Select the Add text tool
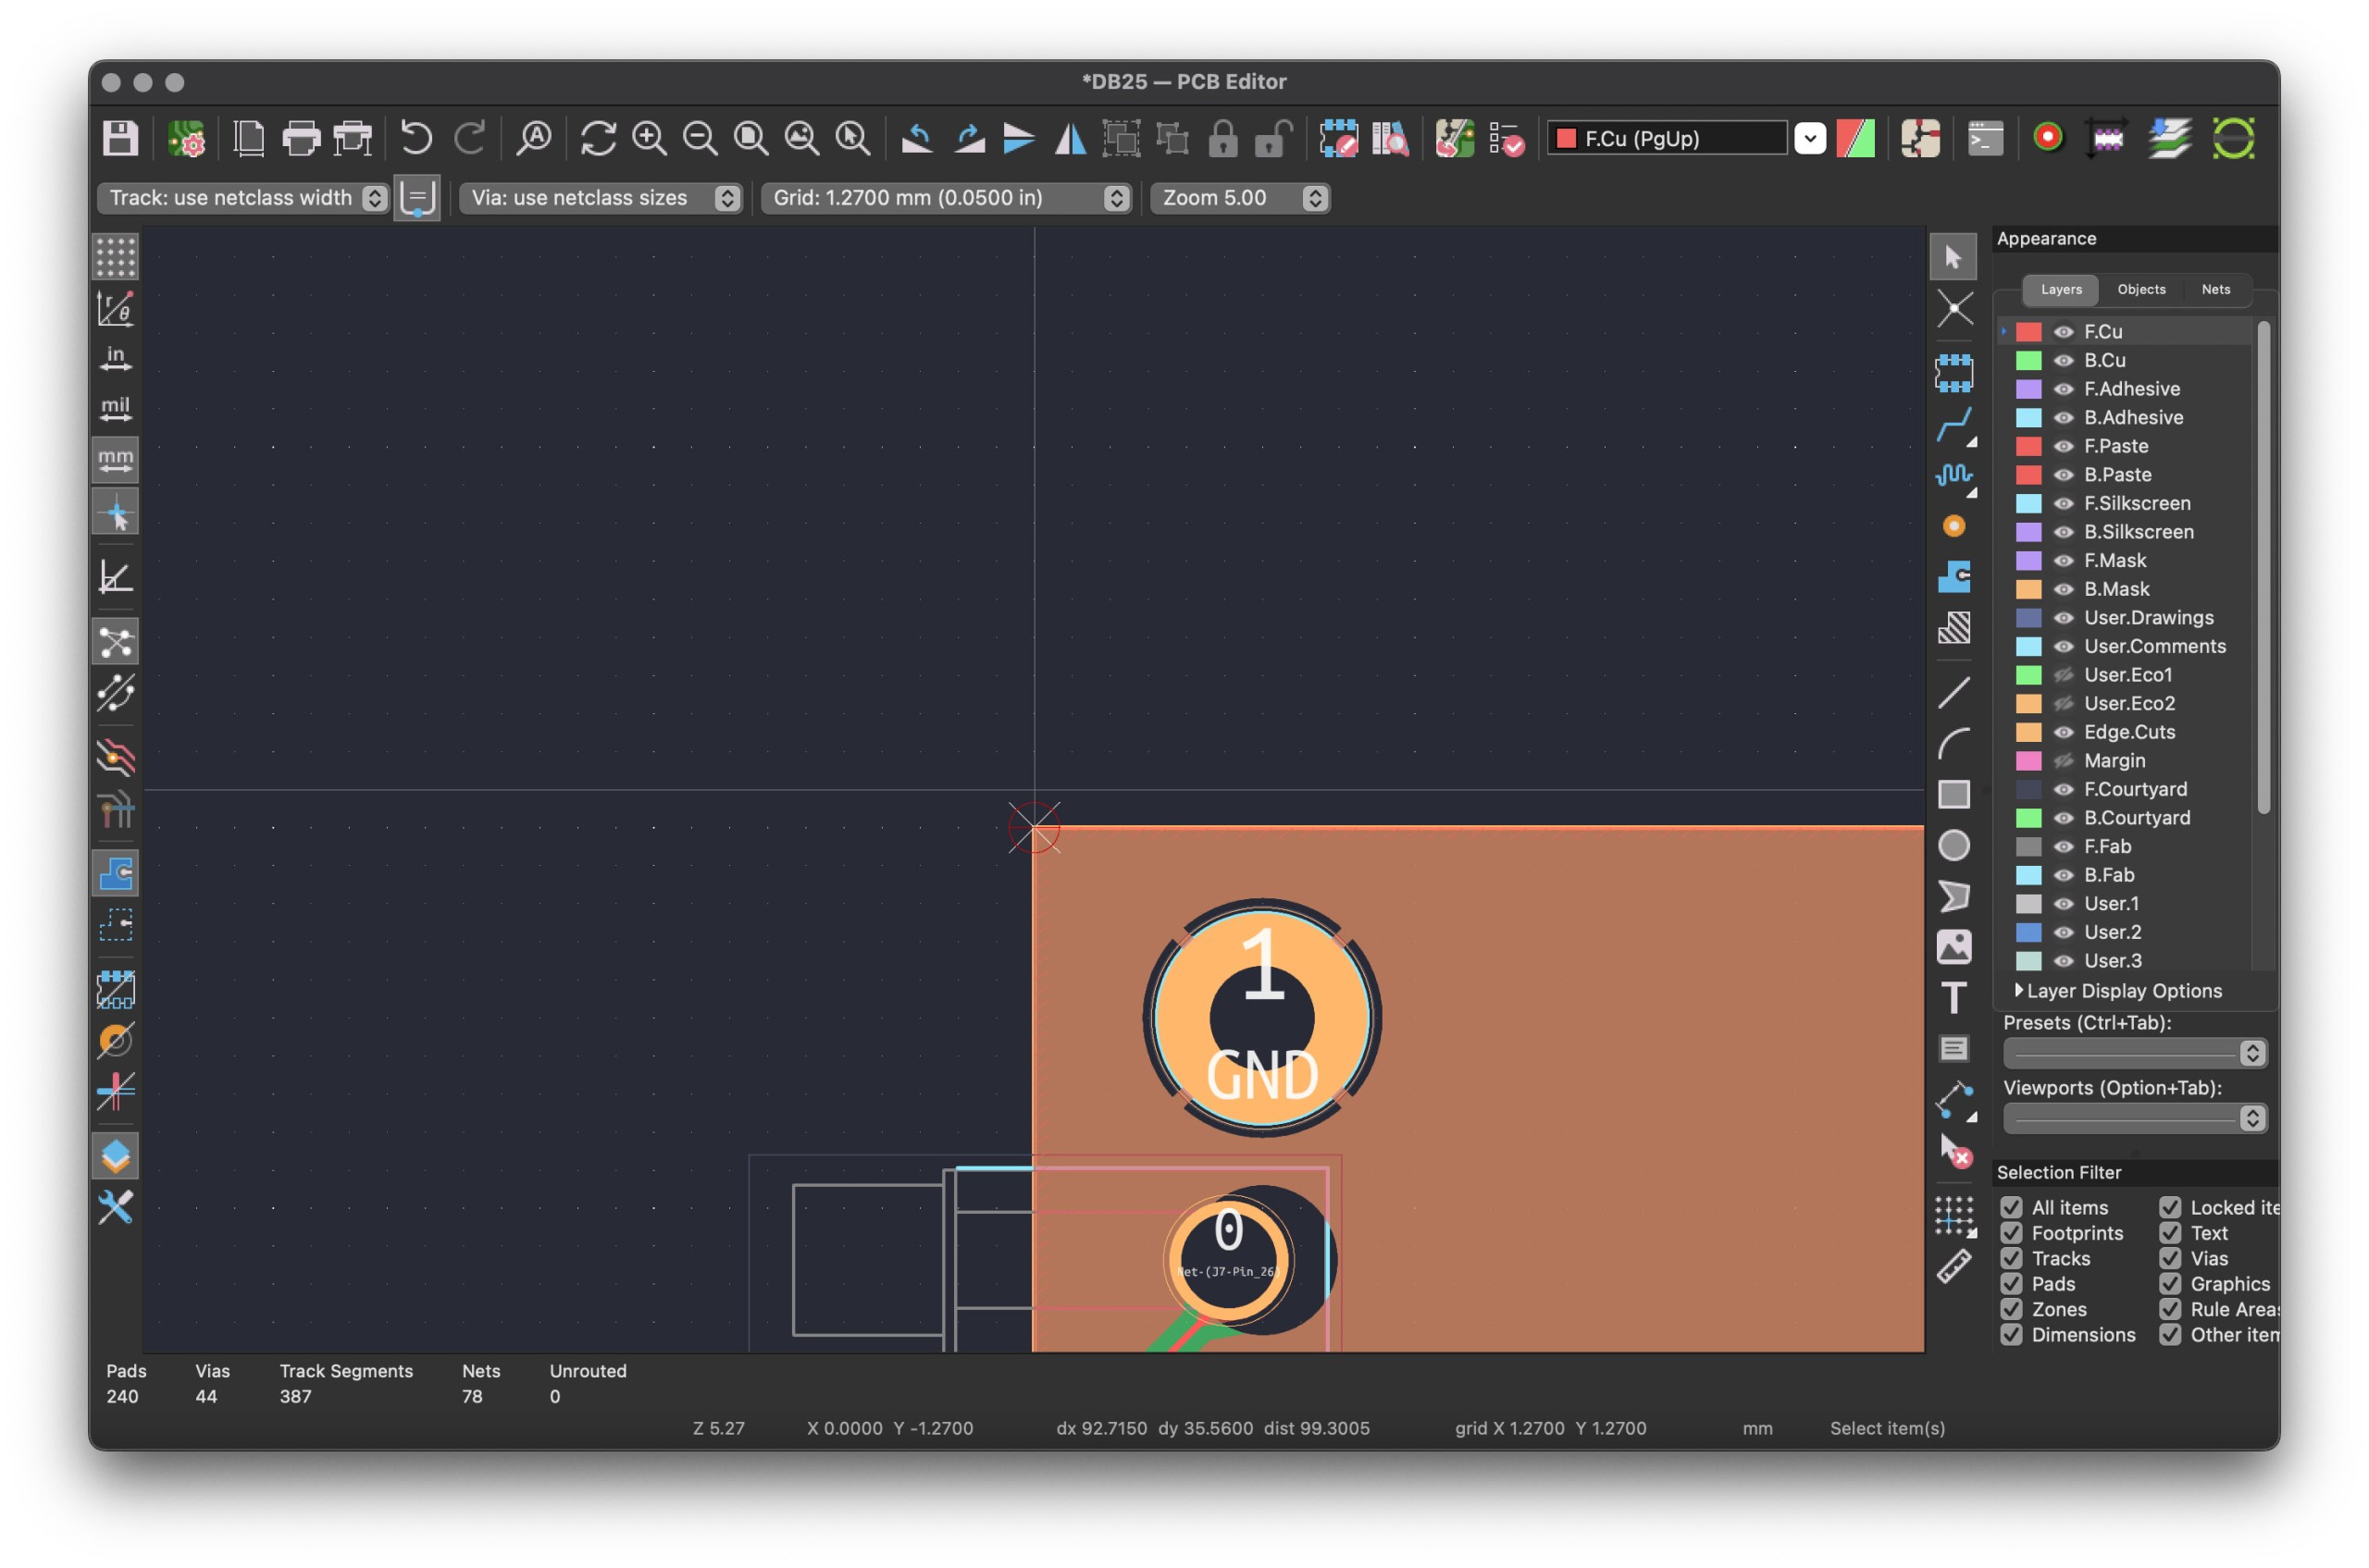This screenshot has height=1568, width=2369. [1953, 997]
